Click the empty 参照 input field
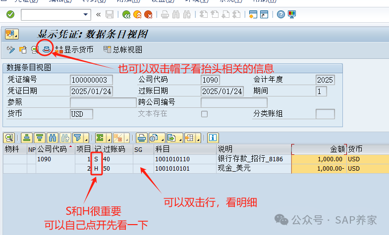Screen dimensions: 389x235 point(103,102)
